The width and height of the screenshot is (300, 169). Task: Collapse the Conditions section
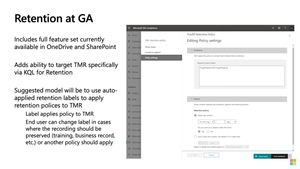pyautogui.click(x=237, y=50)
